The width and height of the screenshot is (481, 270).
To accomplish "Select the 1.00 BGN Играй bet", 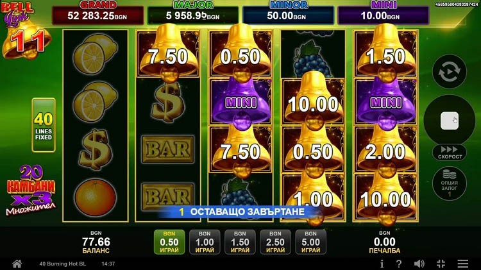I will 205,242.
